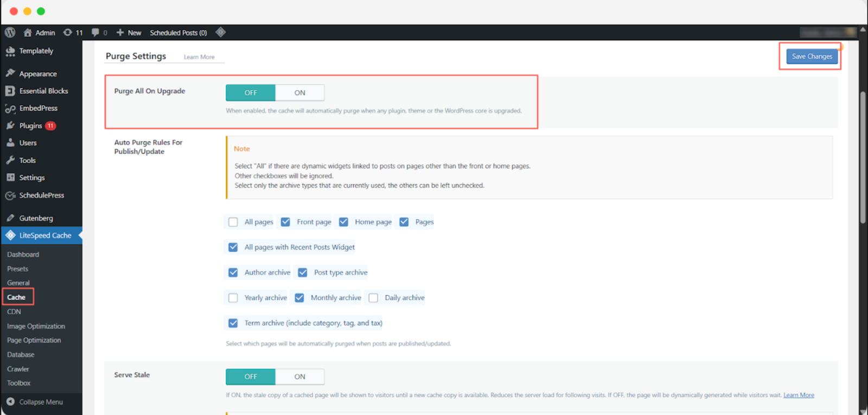Viewport: 868px width, 415px height.
Task: Click the WordPress logo in admin bar
Action: pyautogui.click(x=10, y=33)
